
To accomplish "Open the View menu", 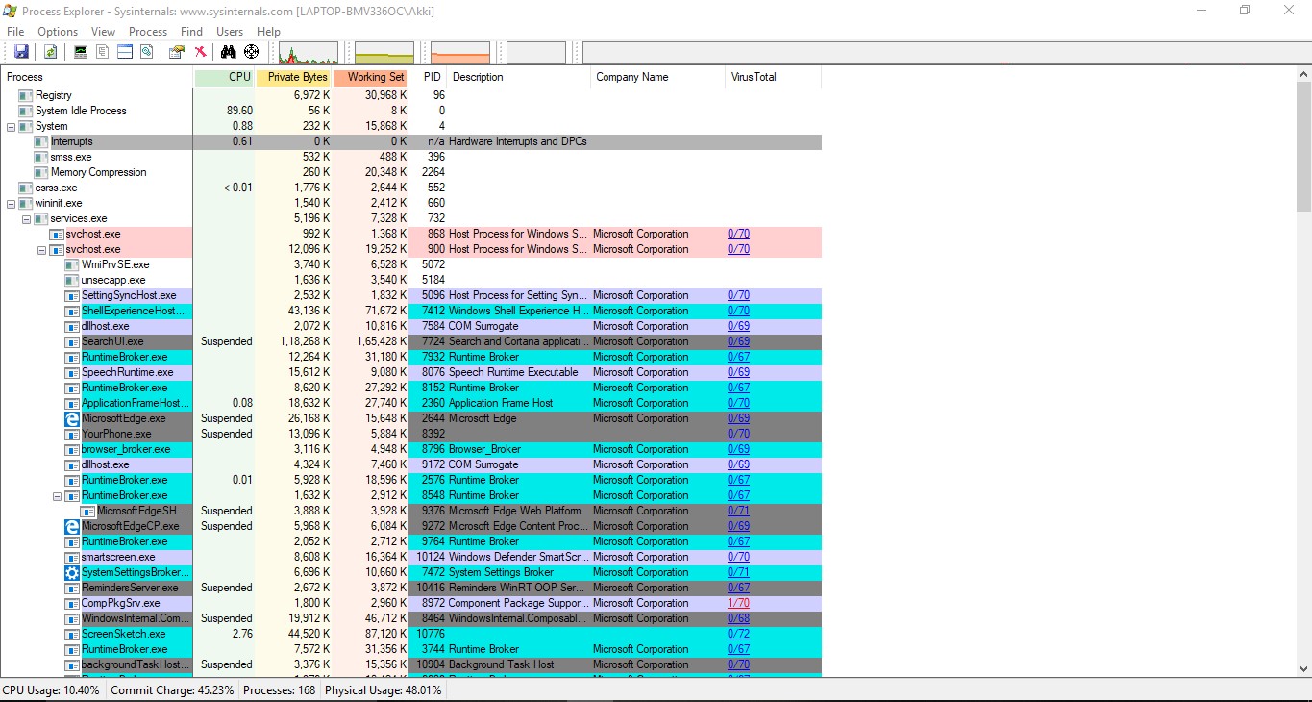I will pyautogui.click(x=103, y=32).
